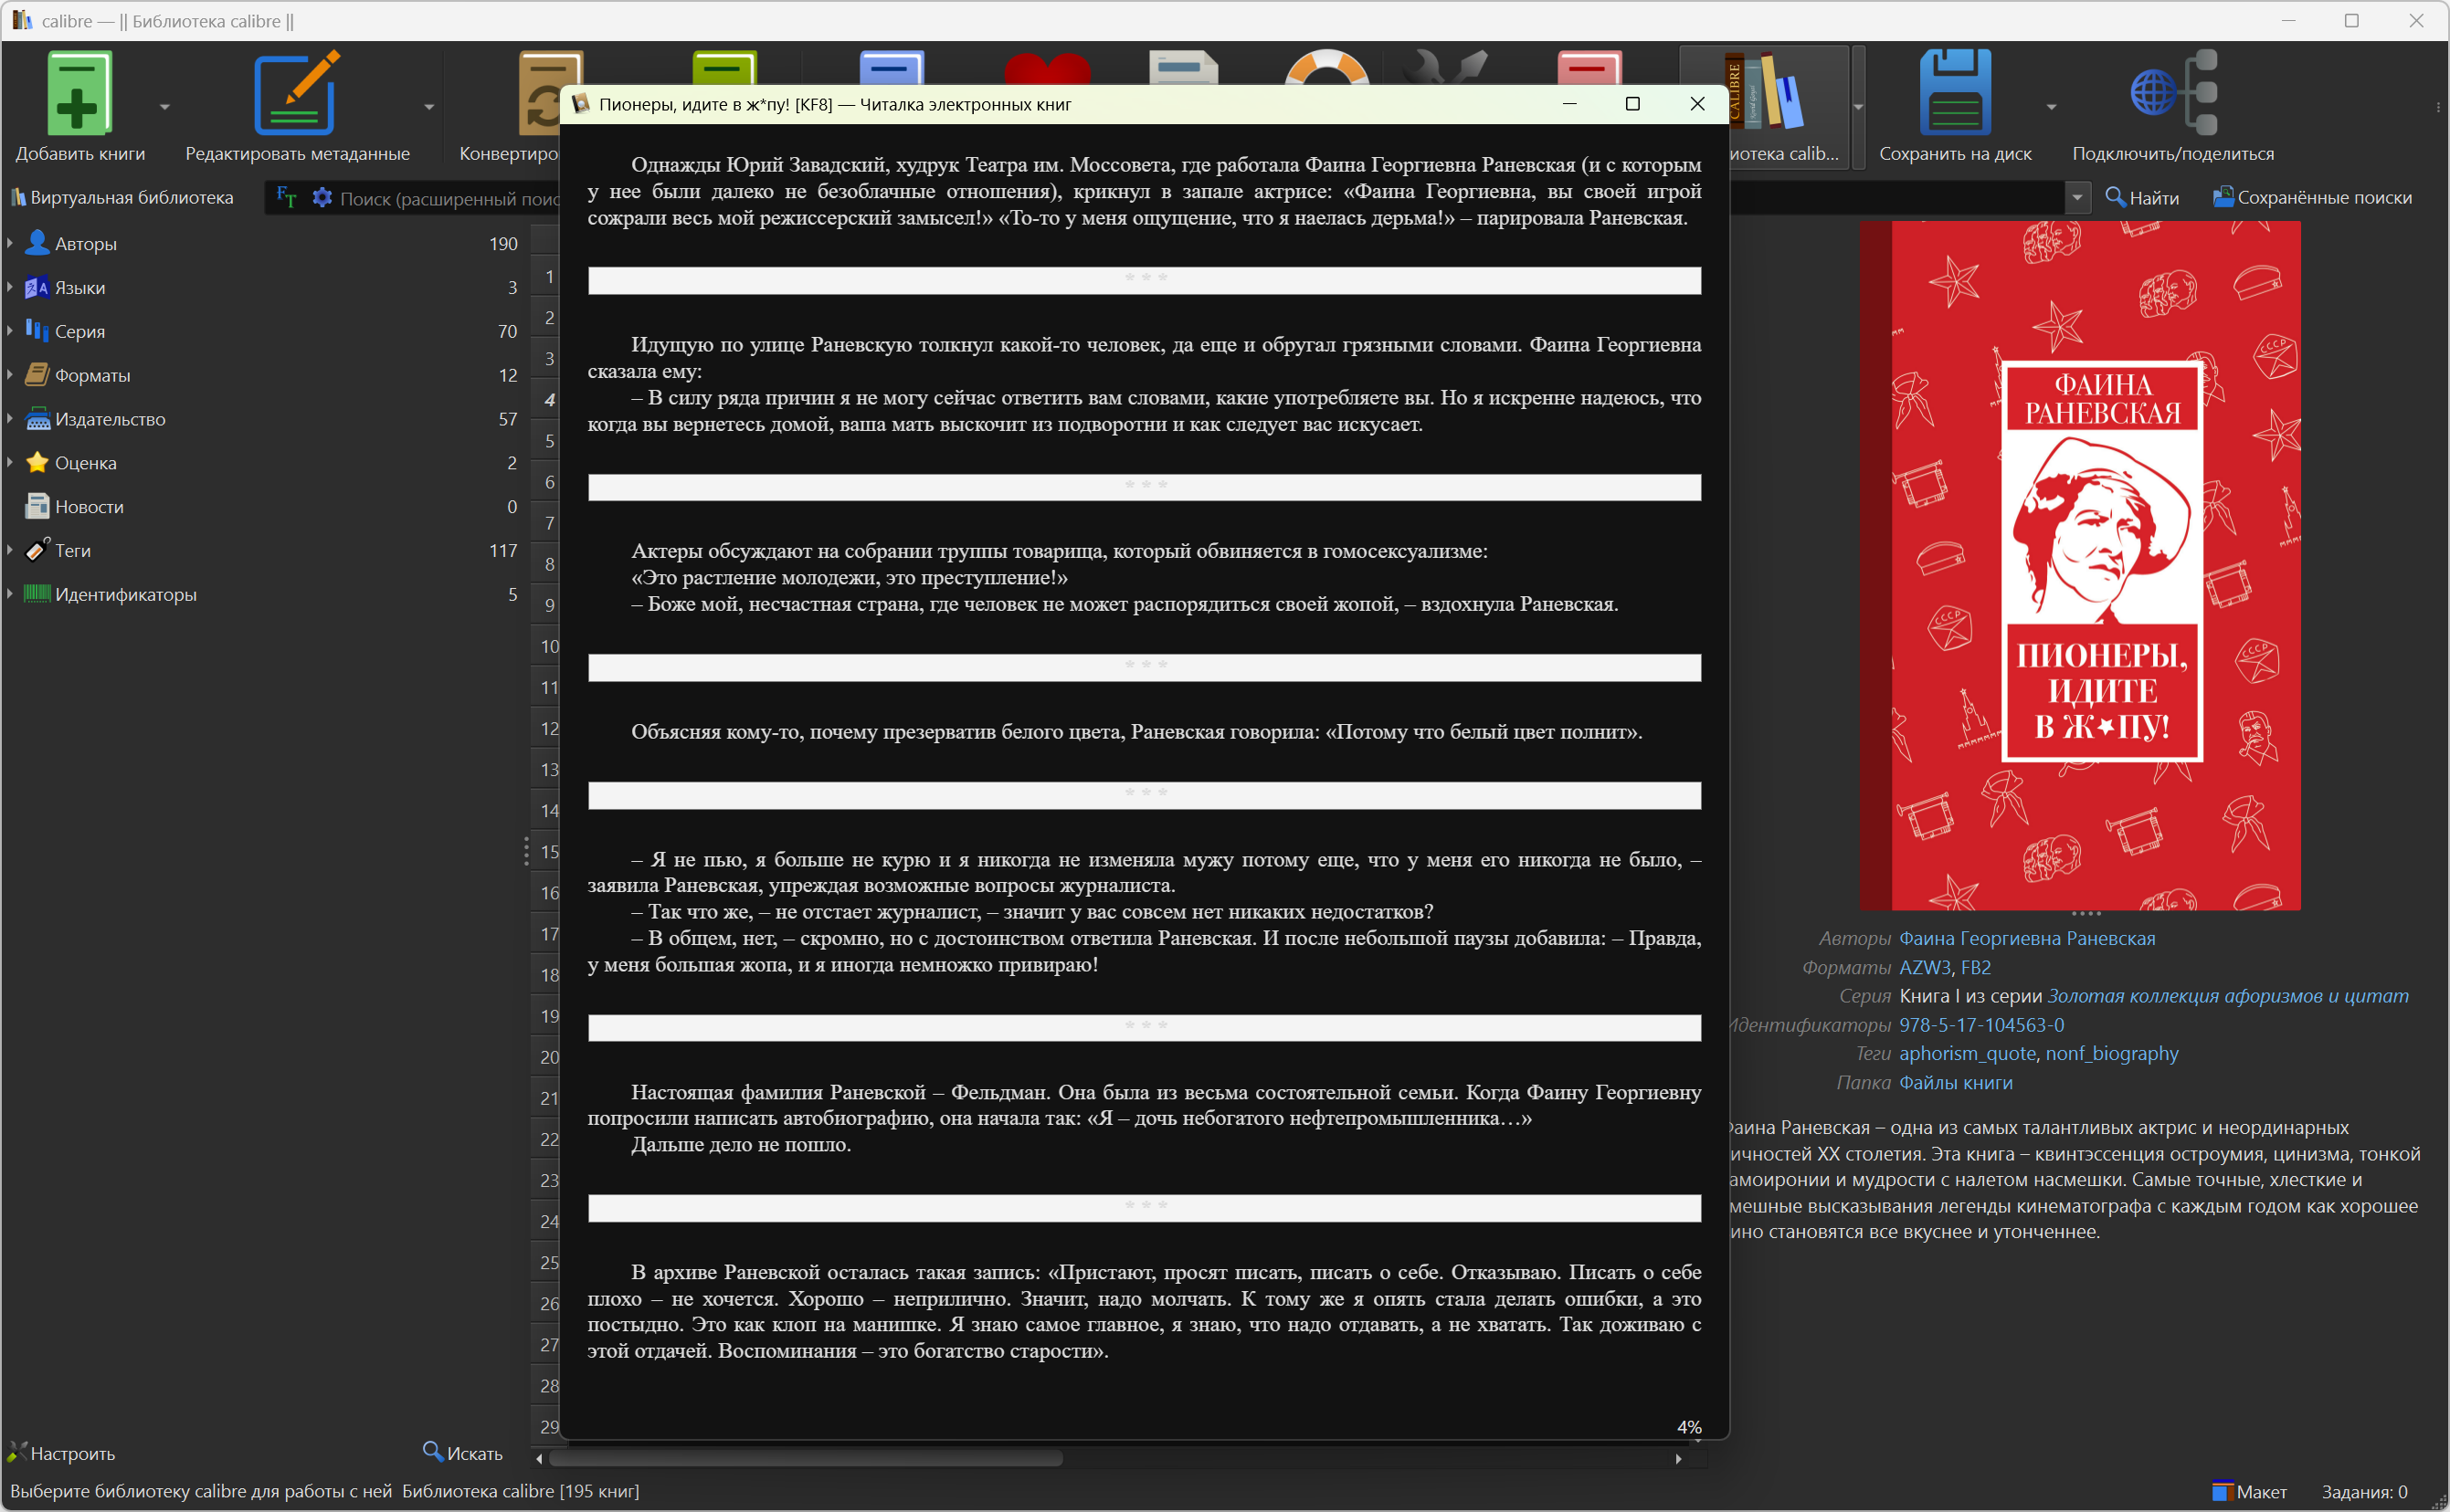
Task: Click Искать in tag browser
Action: (x=462, y=1453)
